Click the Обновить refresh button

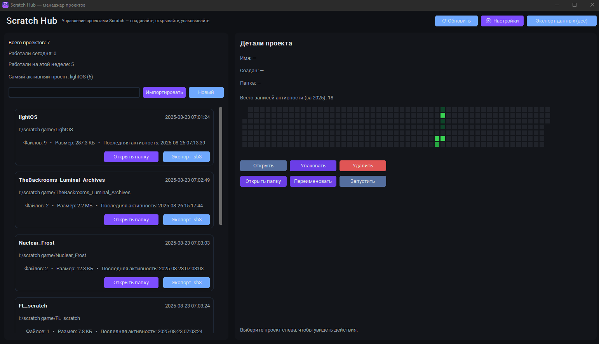456,21
